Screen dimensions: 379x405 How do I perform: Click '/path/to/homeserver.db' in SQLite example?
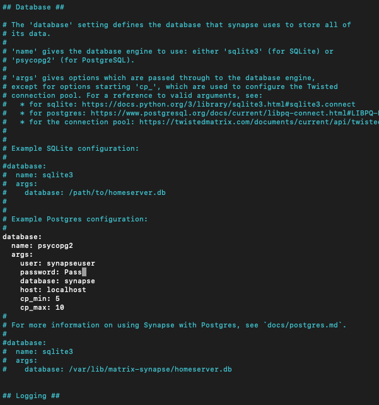[x=117, y=192]
